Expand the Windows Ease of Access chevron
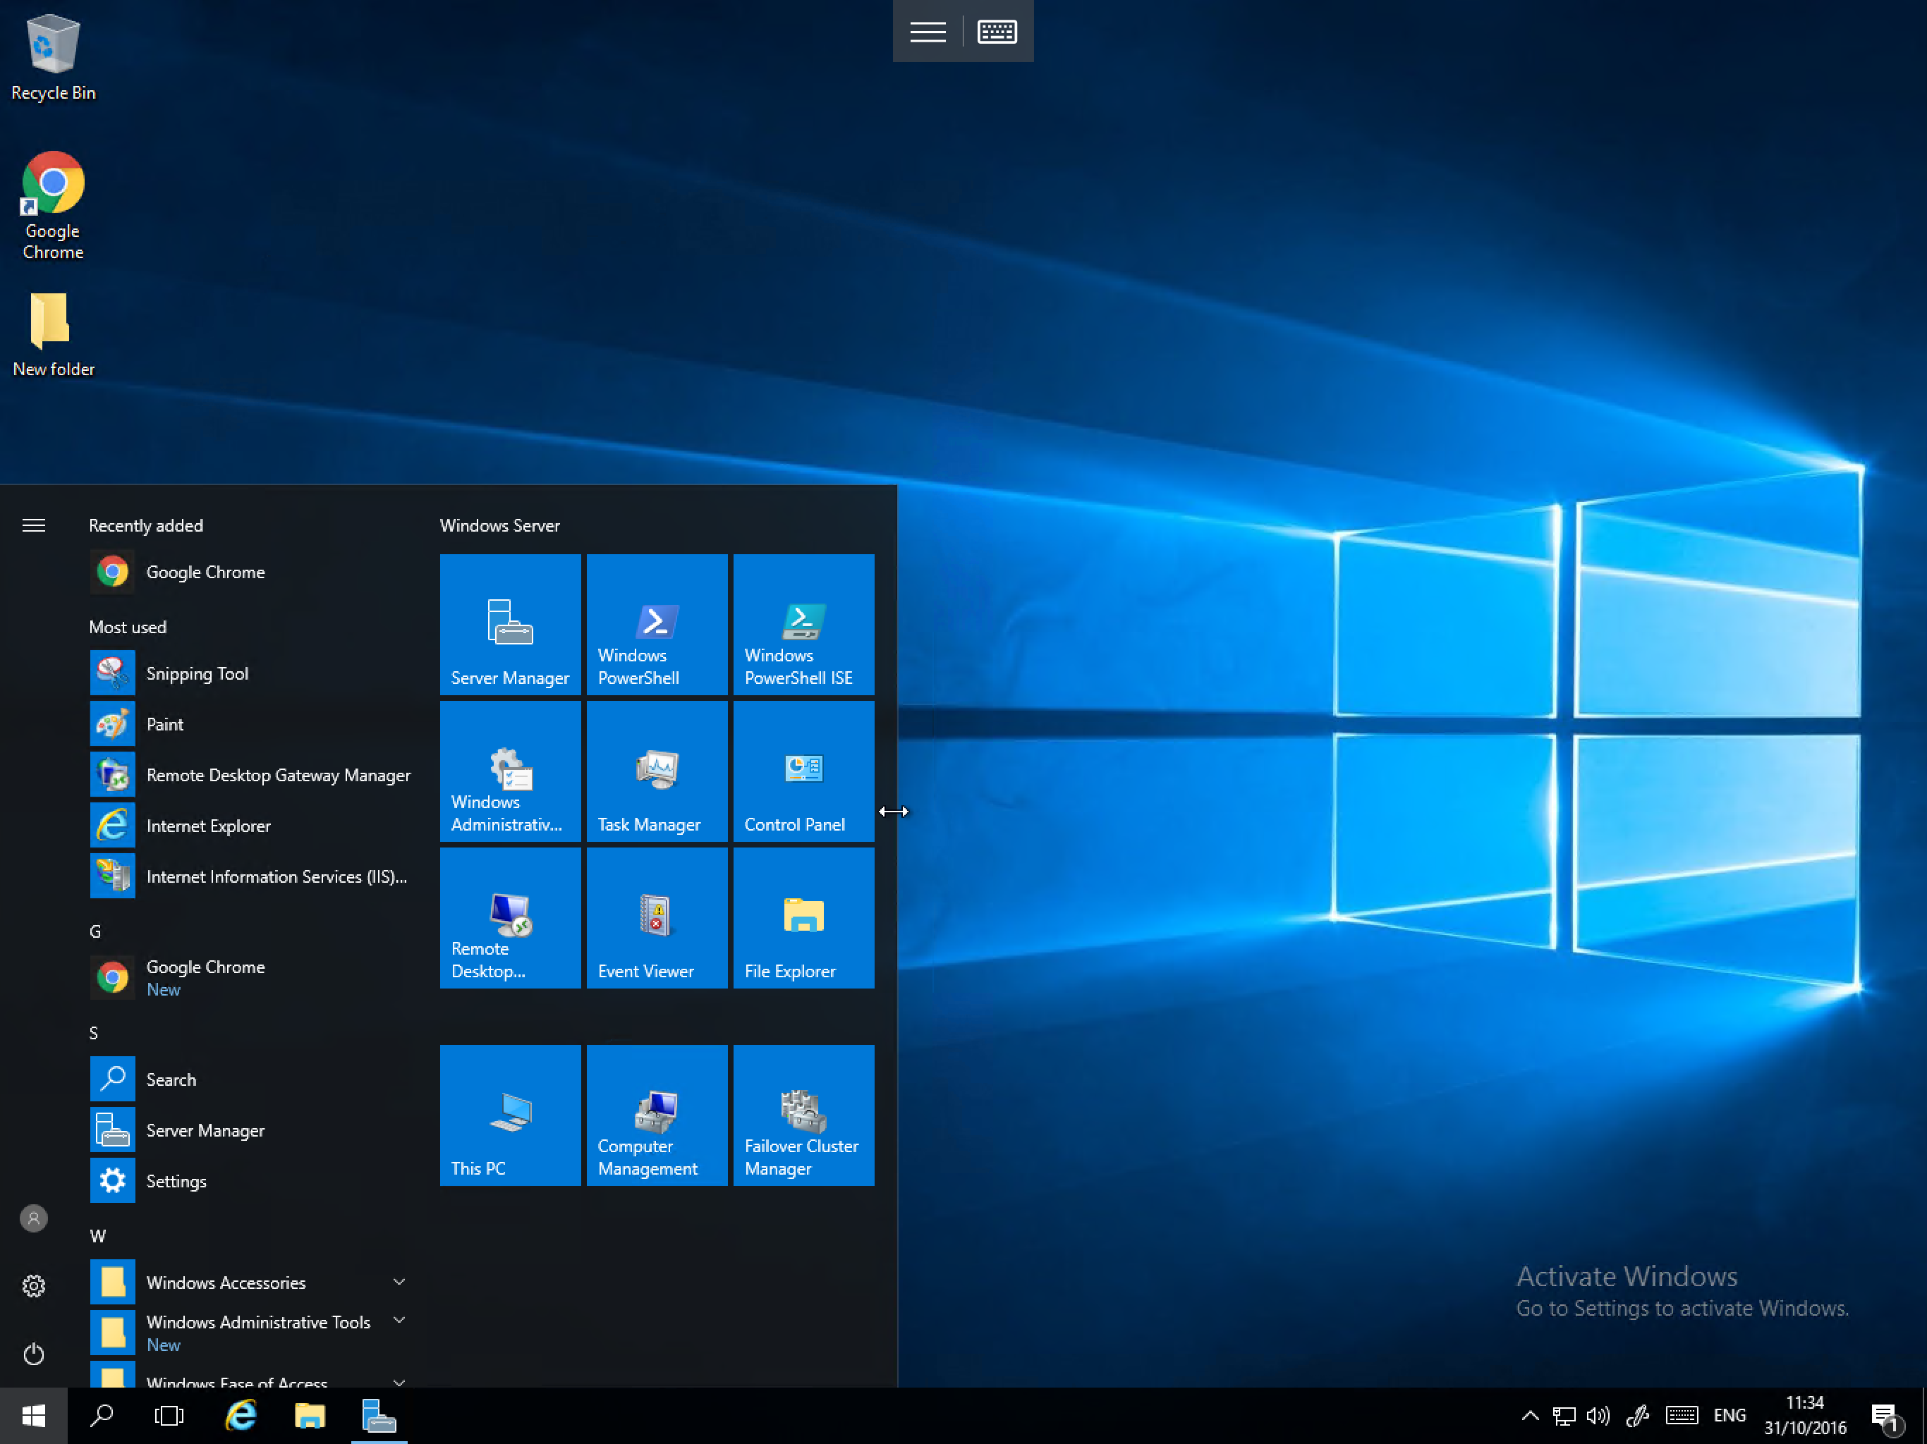The height and width of the screenshot is (1444, 1927). [399, 1382]
